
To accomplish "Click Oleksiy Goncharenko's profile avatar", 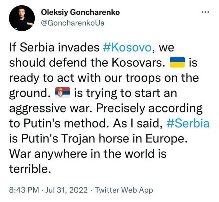I will point(21,19).
